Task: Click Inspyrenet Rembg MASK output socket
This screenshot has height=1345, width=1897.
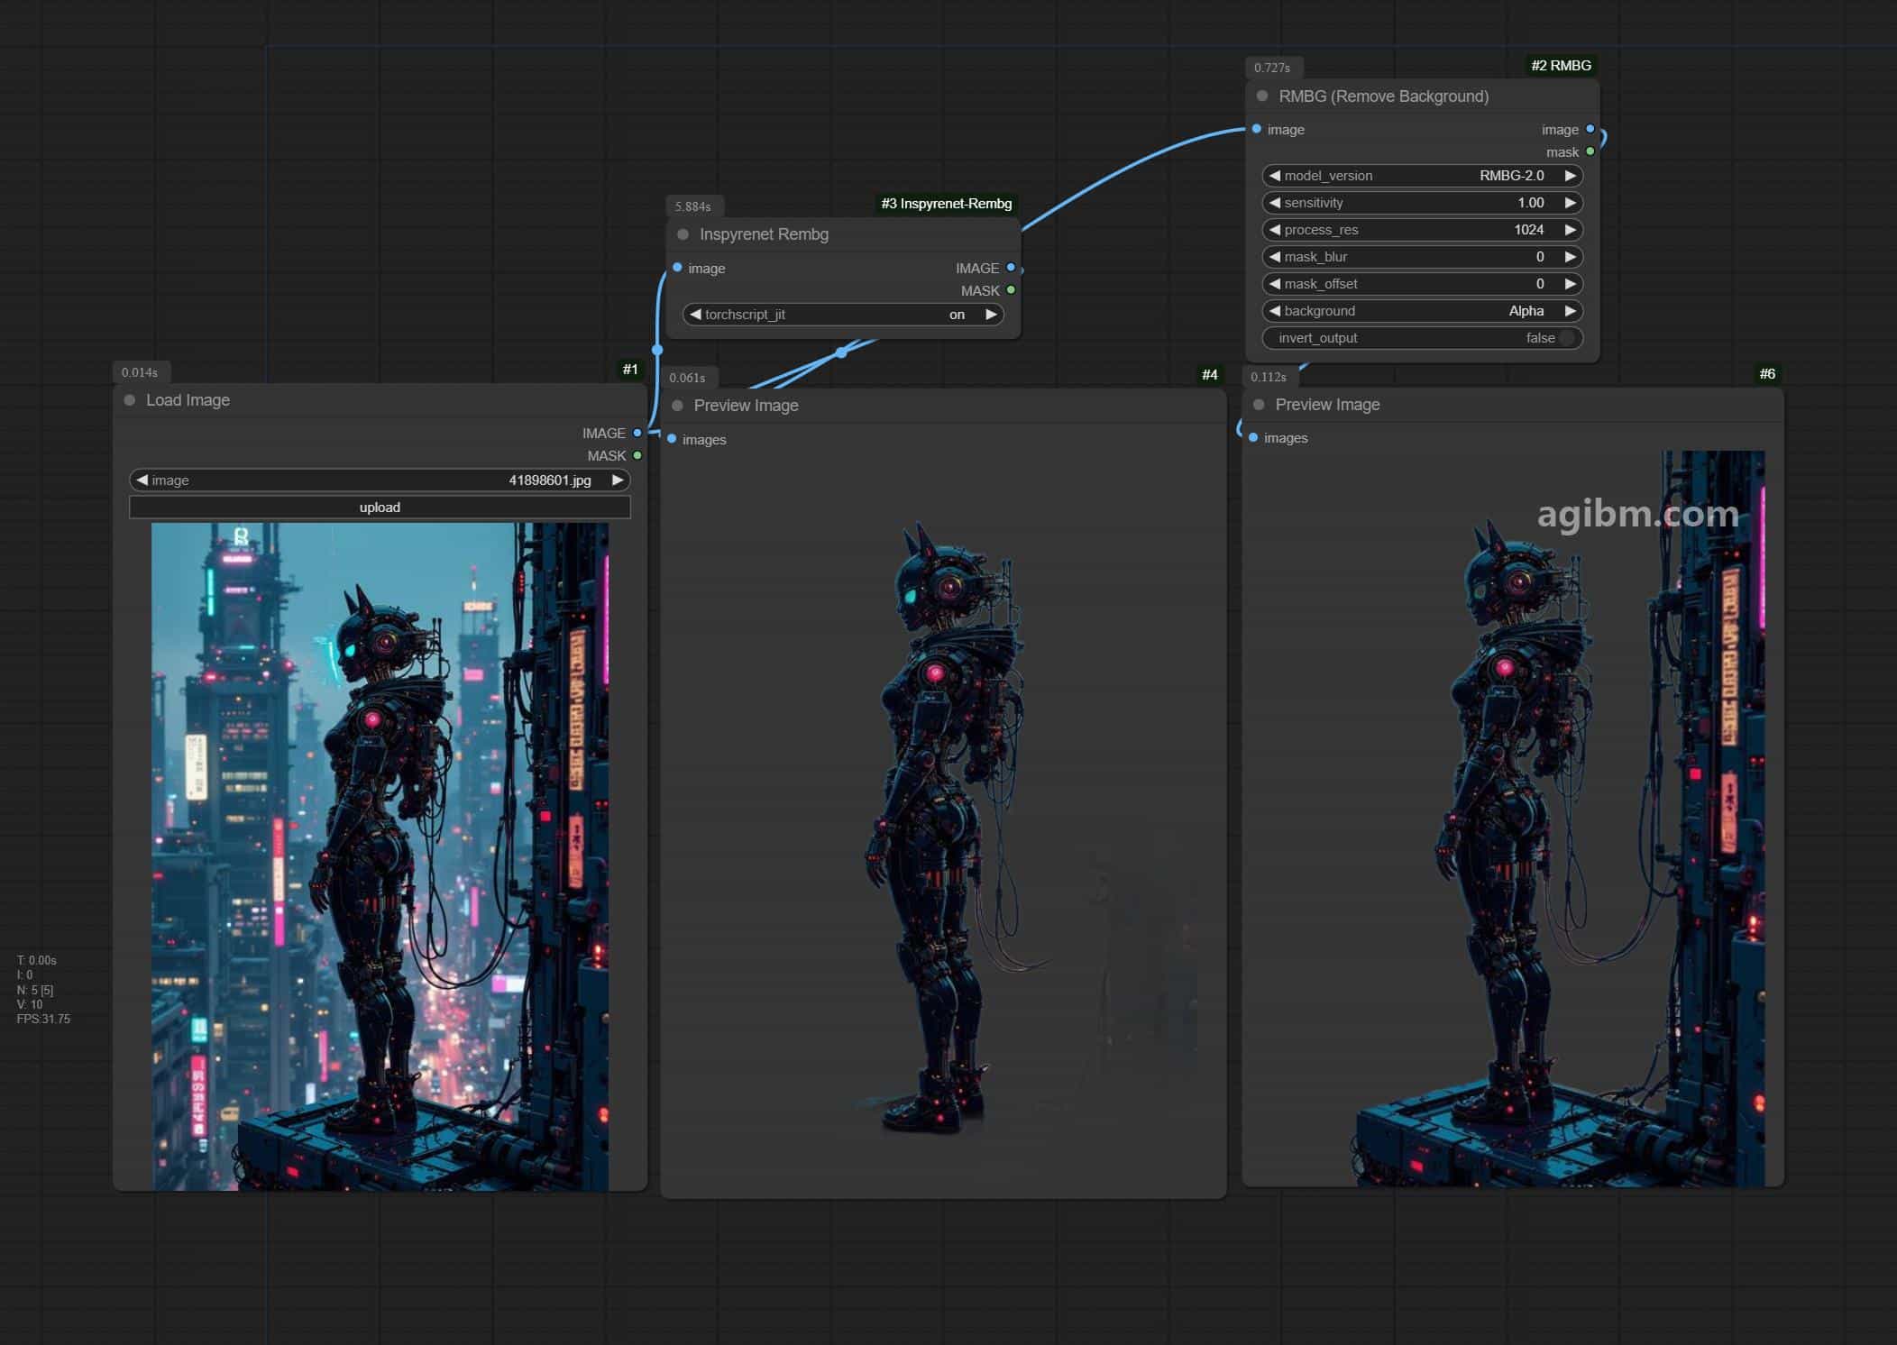Action: coord(1011,290)
